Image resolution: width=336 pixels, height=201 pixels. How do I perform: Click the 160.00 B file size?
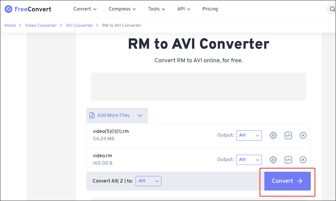click(x=102, y=163)
